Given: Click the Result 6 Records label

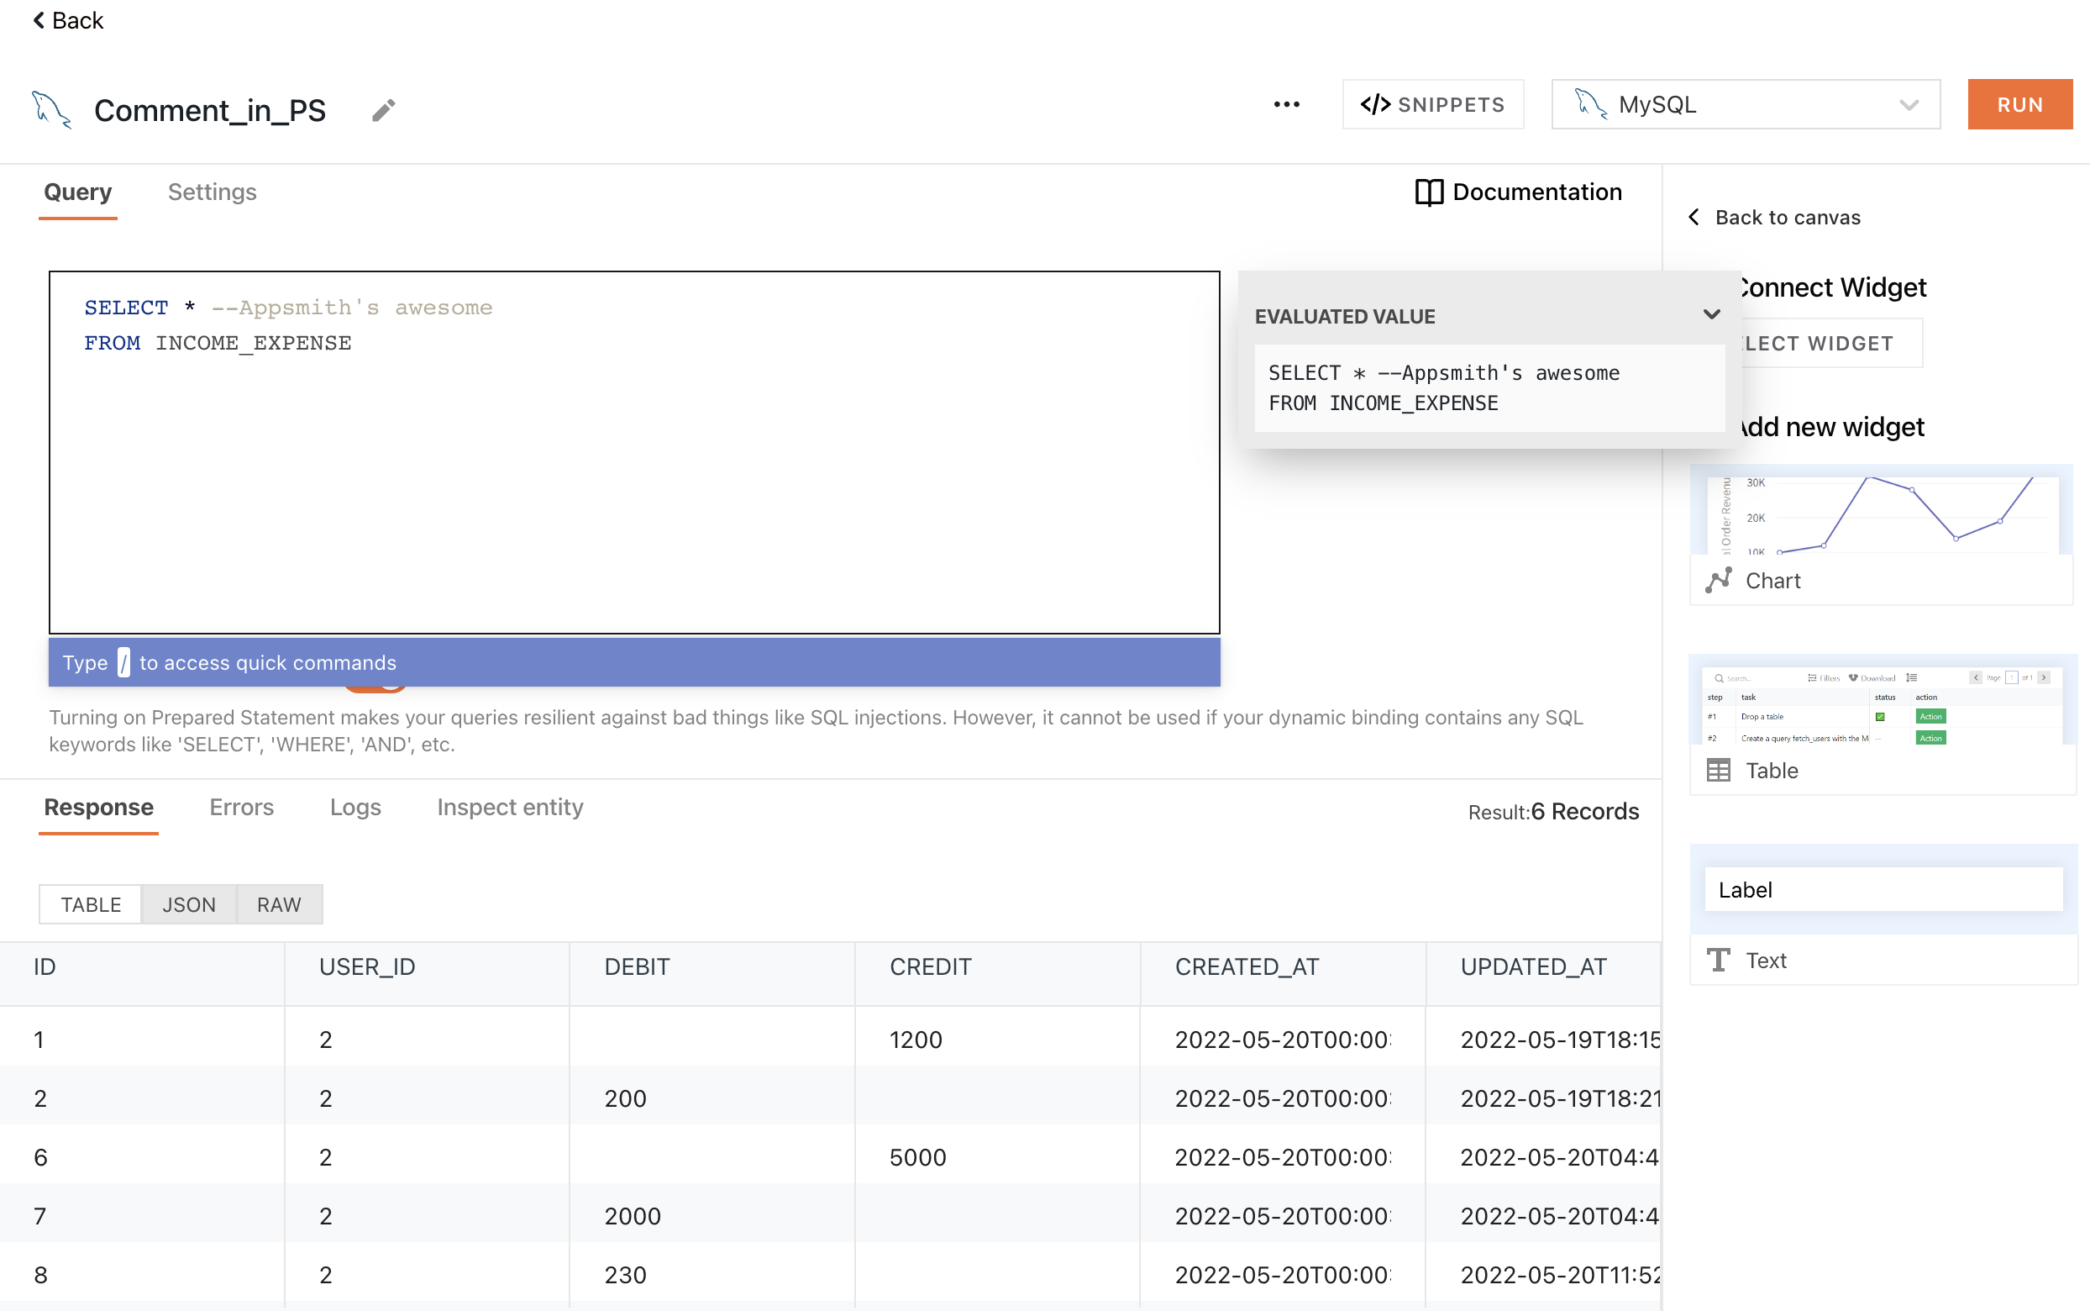Looking at the screenshot, I should 1553,812.
